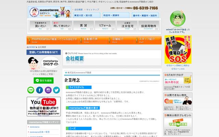
Task: Click the ニーズ section label
Action: click(79, 128)
